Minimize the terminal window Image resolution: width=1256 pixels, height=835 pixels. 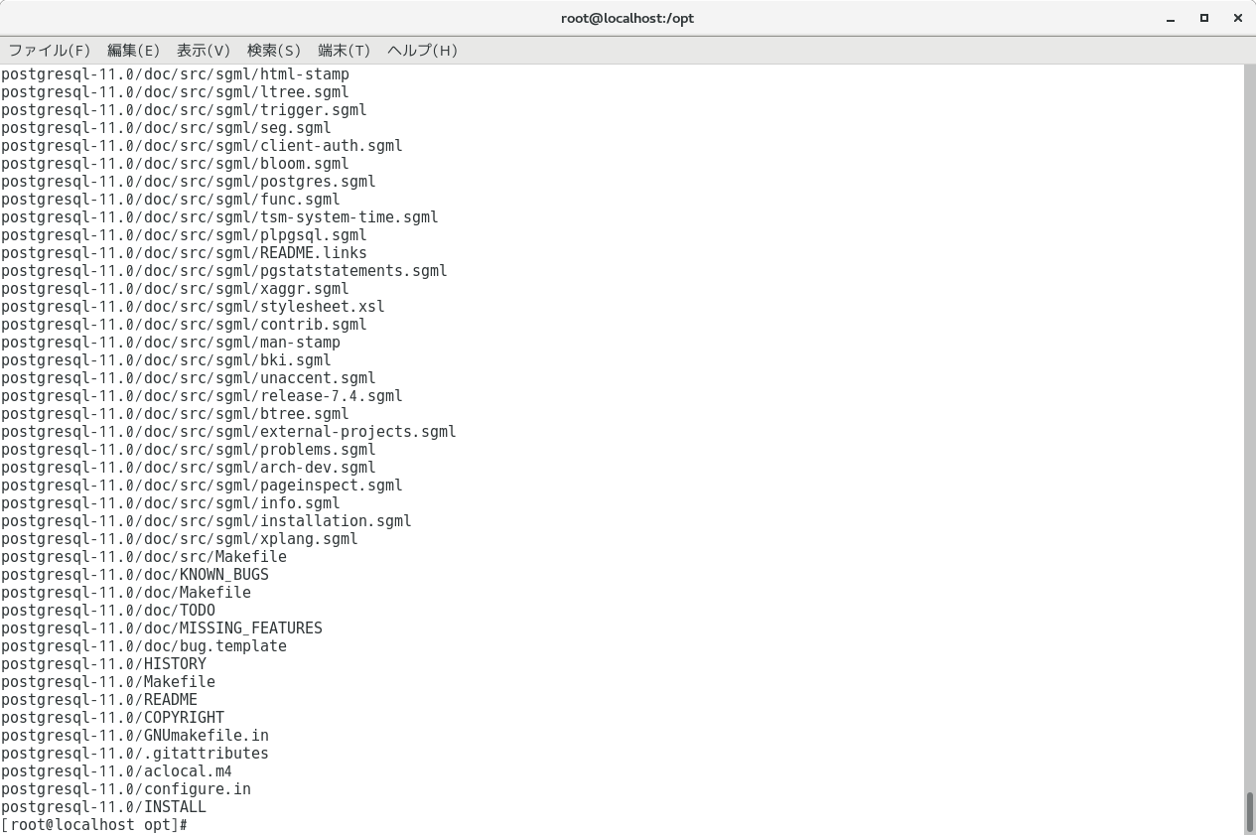(x=1172, y=18)
